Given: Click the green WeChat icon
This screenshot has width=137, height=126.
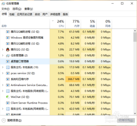Looking at the screenshot, I should (8, 97).
